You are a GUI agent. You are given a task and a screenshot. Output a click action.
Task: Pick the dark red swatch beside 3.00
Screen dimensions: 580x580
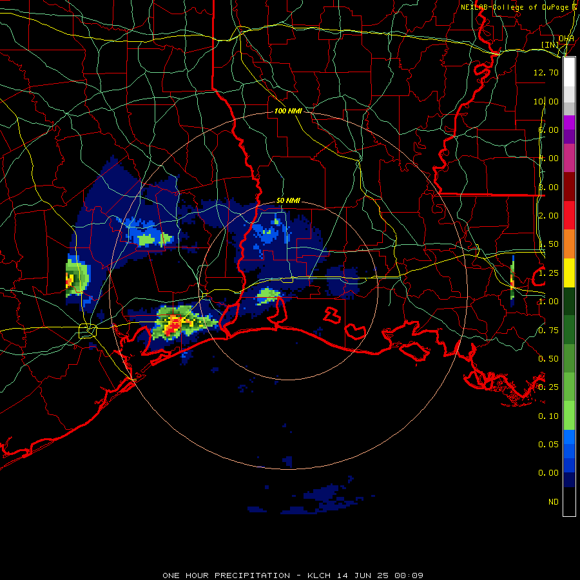569,187
